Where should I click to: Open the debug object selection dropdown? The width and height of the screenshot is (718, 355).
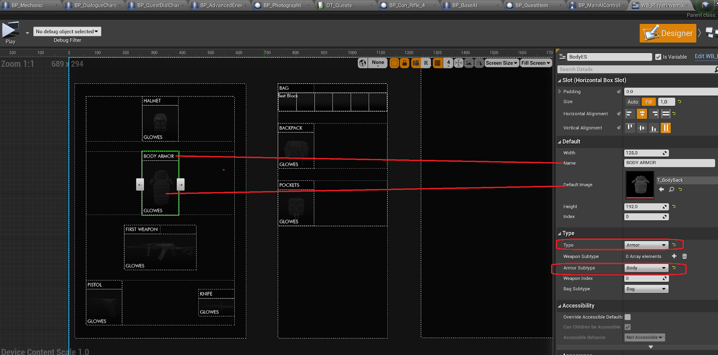pos(67,31)
